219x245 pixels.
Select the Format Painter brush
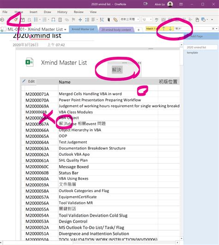[x=16, y=19]
